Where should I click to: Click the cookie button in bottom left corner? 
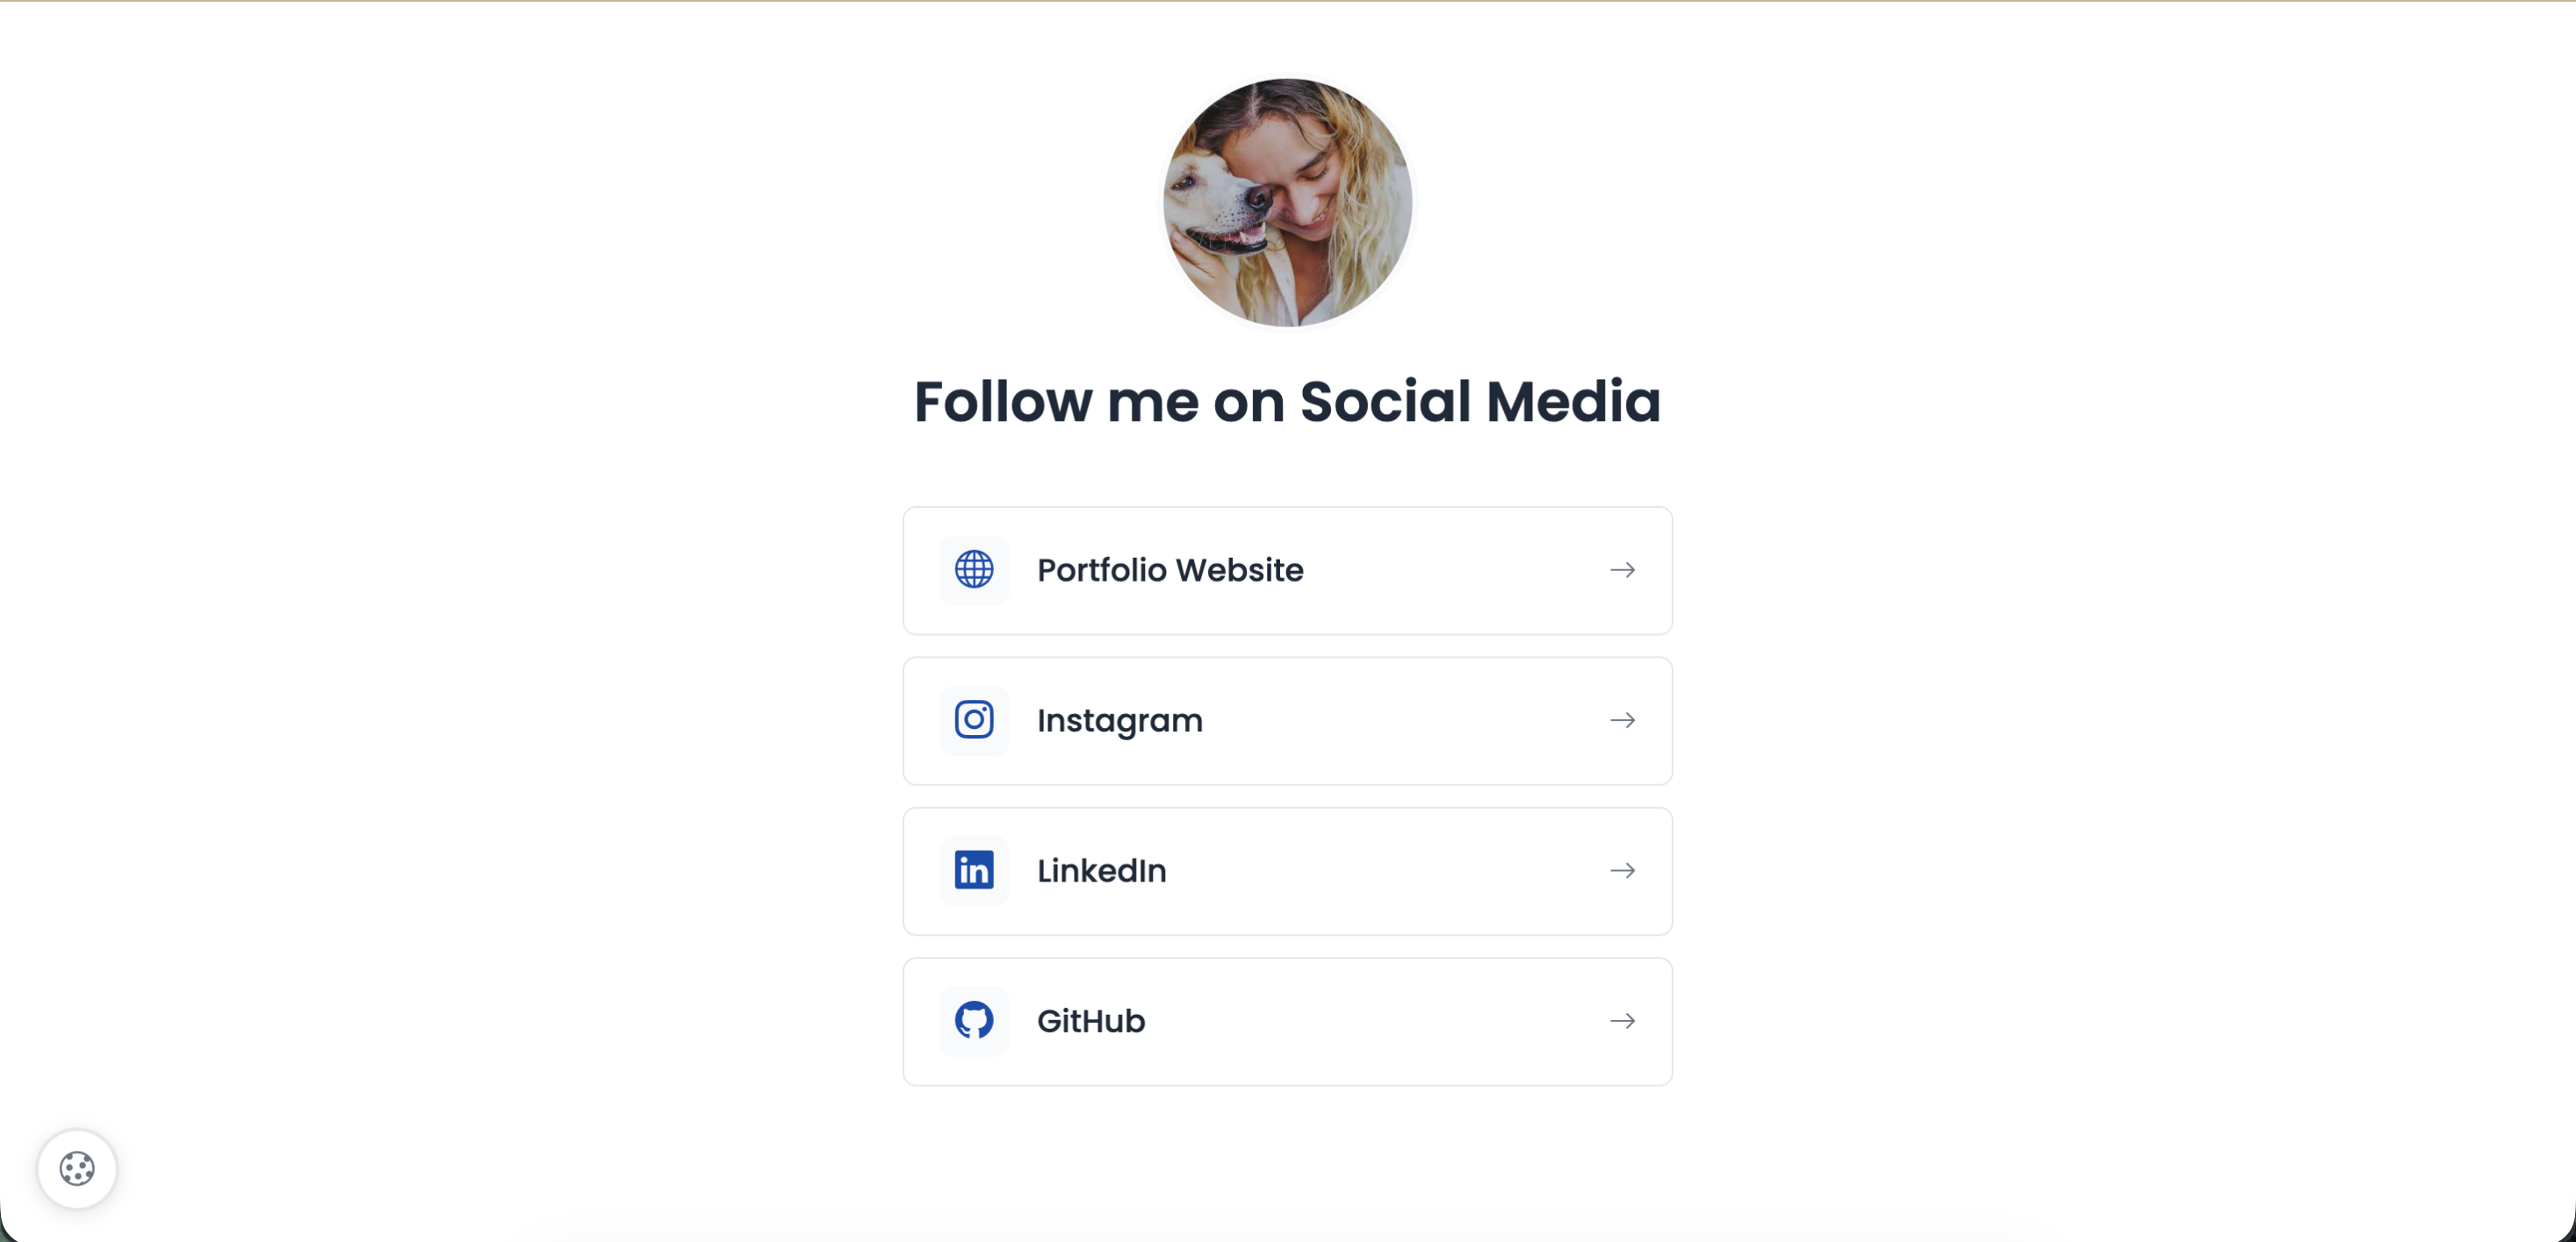[76, 1168]
